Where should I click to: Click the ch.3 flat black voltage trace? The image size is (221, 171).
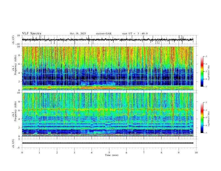point(107,143)
